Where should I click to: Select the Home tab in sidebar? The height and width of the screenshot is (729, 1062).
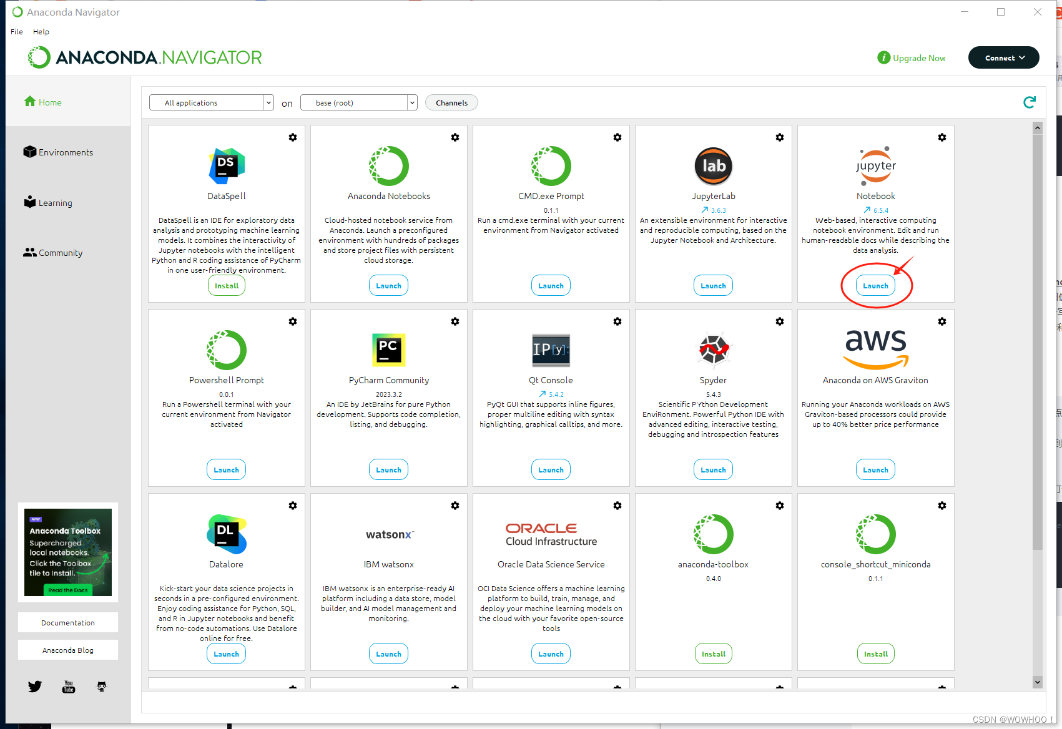(x=68, y=102)
